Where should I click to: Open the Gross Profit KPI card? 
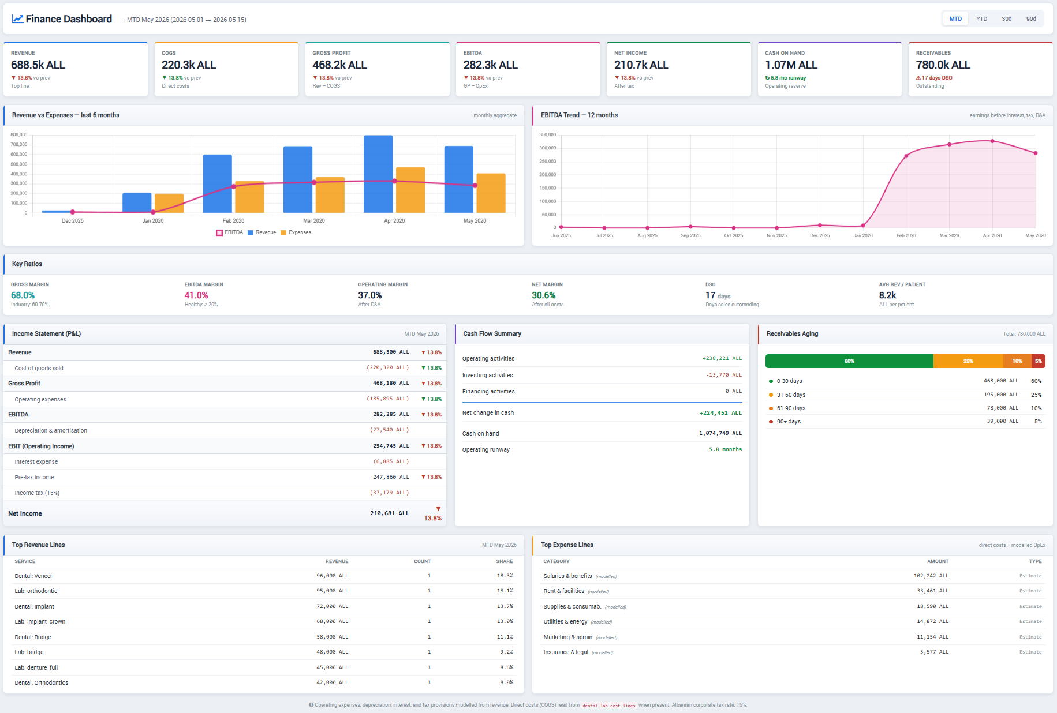377,69
